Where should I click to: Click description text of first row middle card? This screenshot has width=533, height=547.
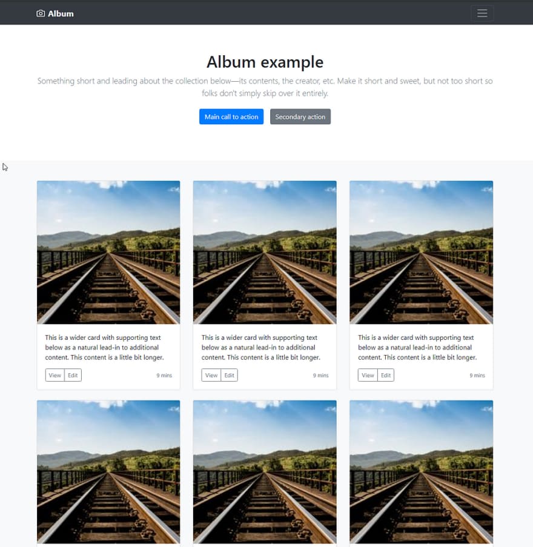click(261, 348)
